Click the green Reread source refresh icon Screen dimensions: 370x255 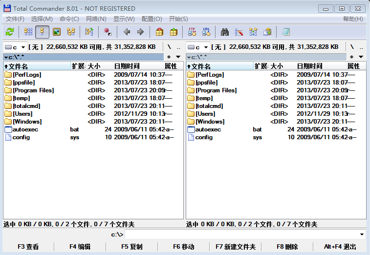[x=10, y=32]
